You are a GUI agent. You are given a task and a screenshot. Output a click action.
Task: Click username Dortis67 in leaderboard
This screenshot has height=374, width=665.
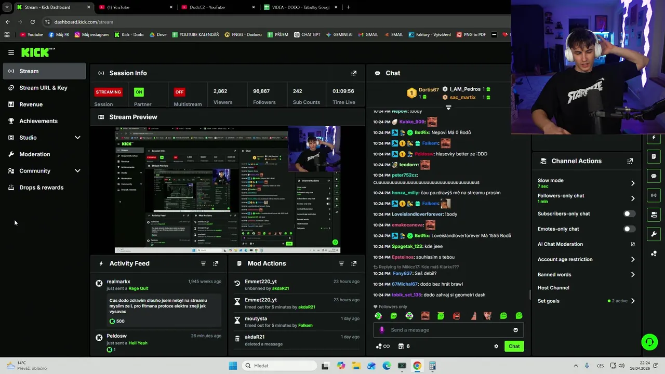429,90
